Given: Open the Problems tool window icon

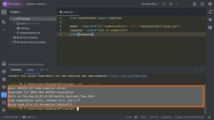Looking at the screenshot, I should (4, 102).
